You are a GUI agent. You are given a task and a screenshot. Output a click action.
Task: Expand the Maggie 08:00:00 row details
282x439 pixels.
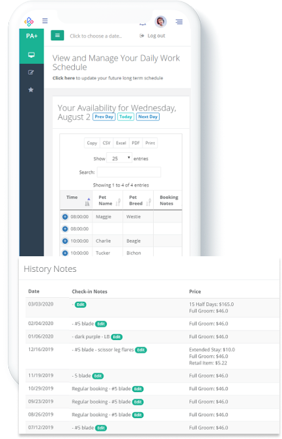65,217
